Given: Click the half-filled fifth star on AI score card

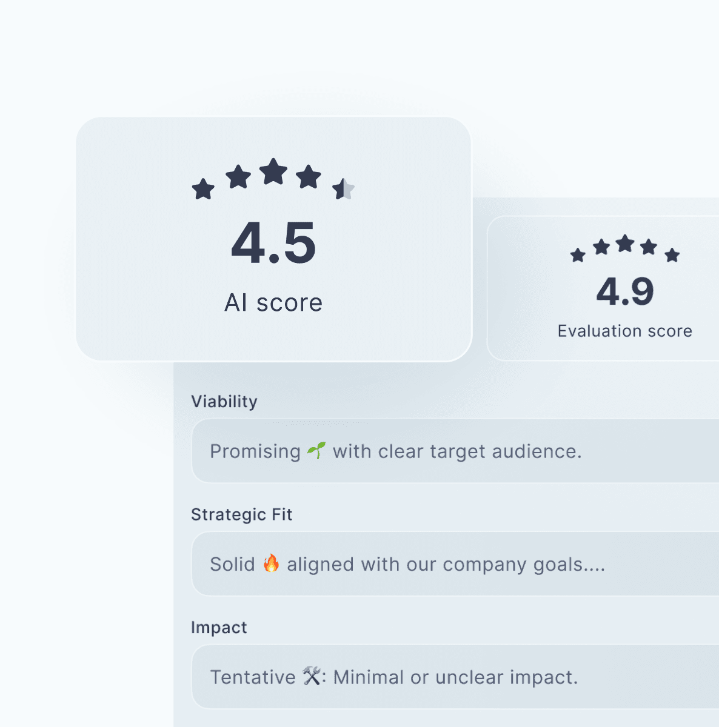Looking at the screenshot, I should (x=343, y=189).
